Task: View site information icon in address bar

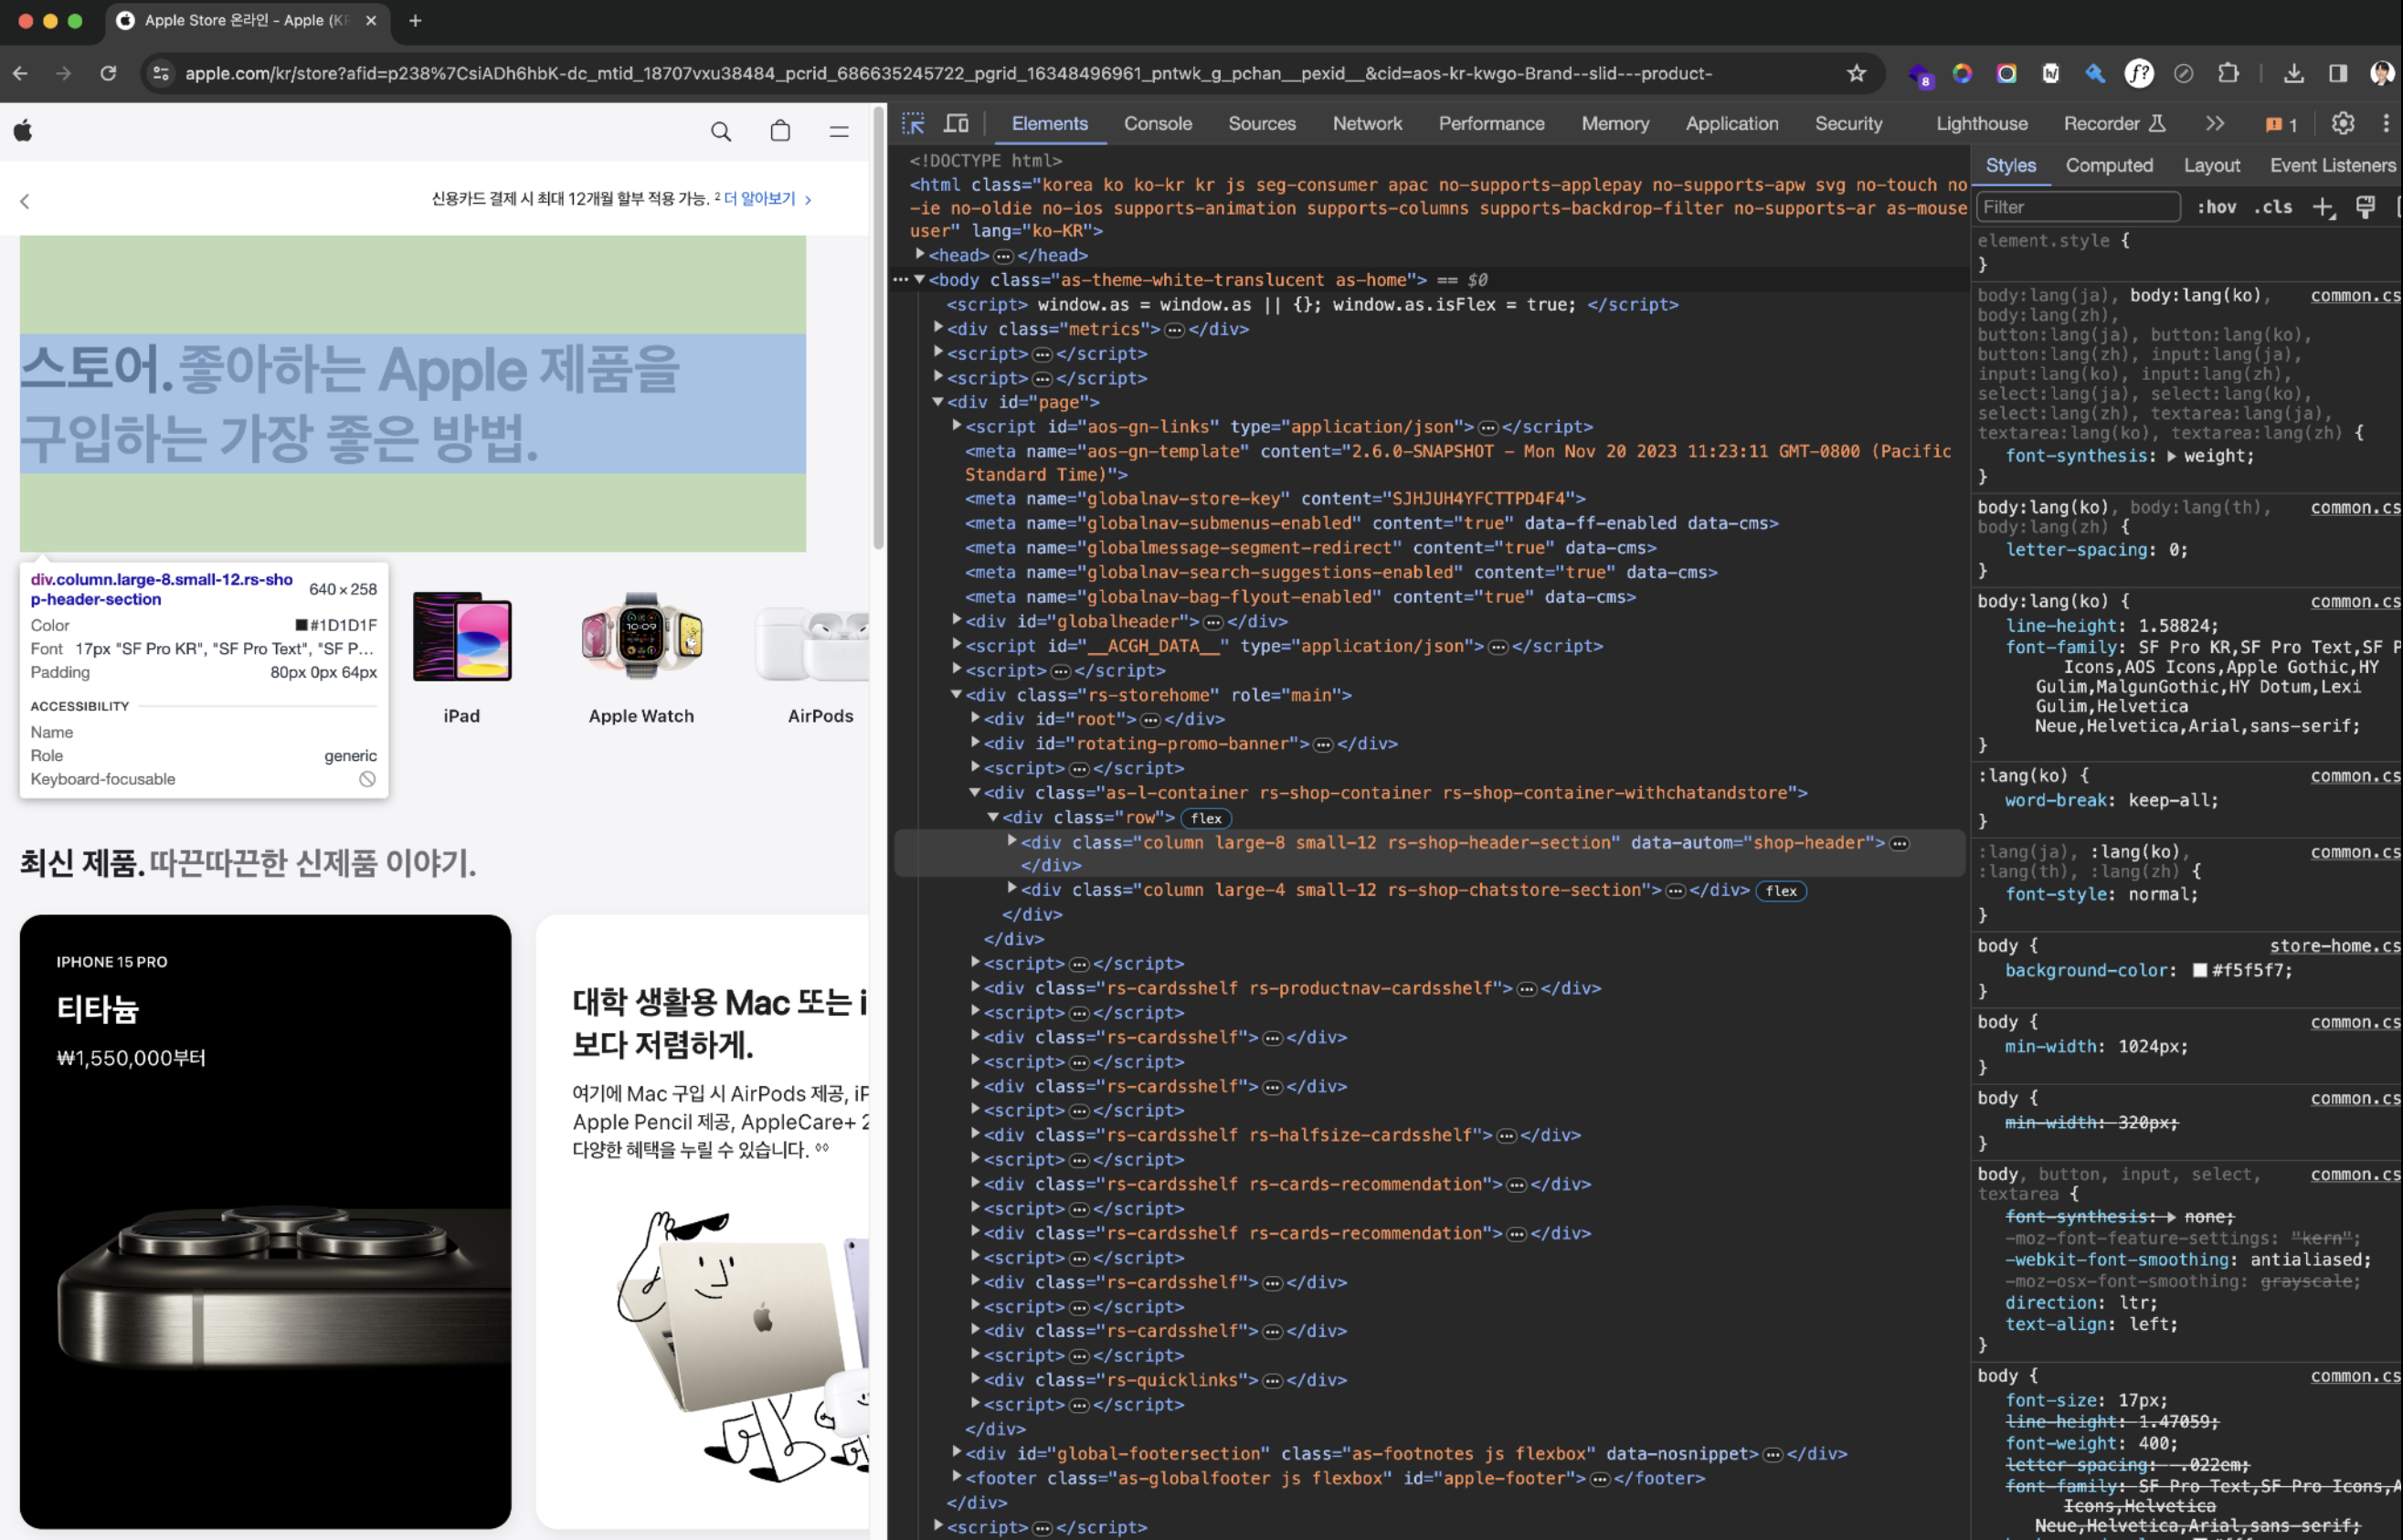Action: [161, 73]
